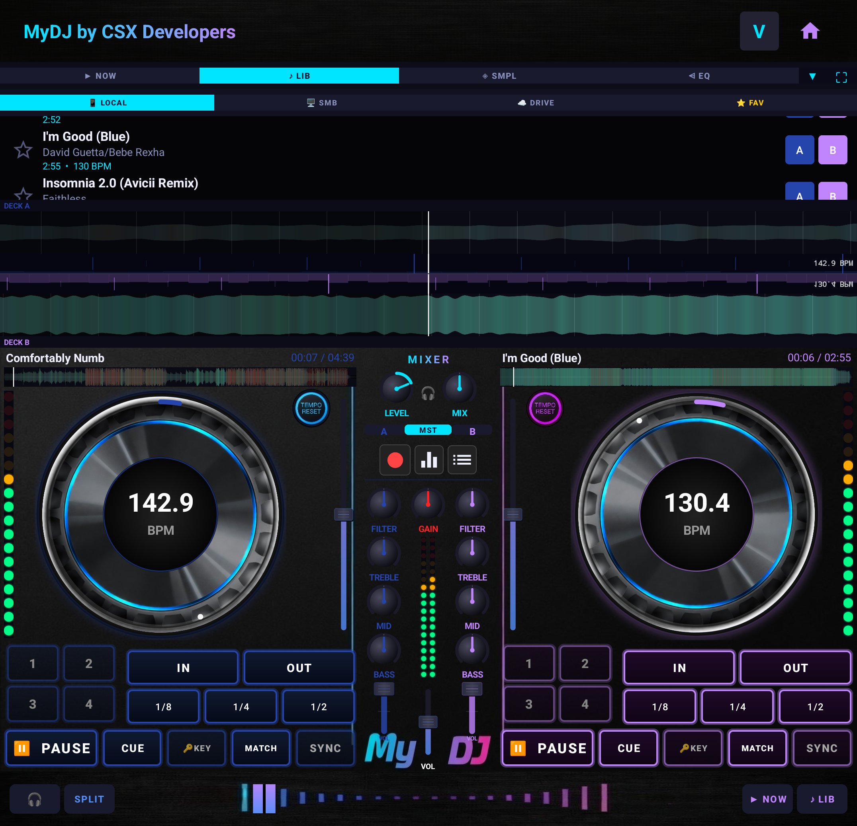Adjust the headphone MIX knob

coord(459,388)
